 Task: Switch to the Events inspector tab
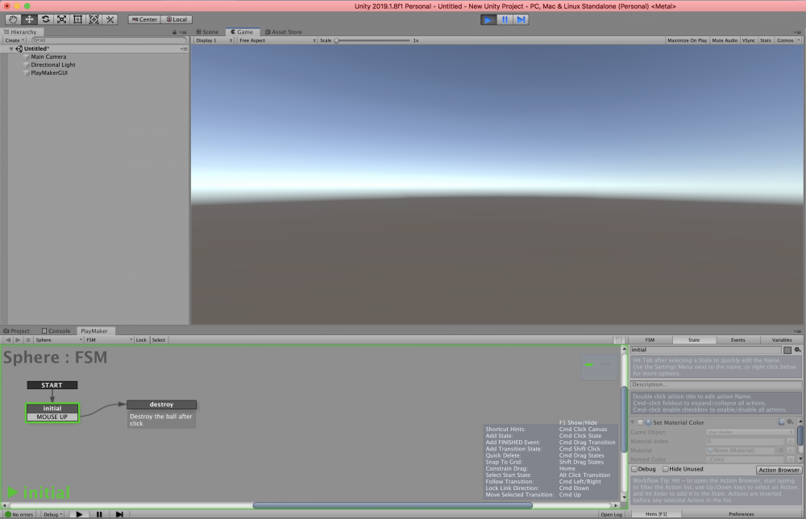click(x=737, y=339)
